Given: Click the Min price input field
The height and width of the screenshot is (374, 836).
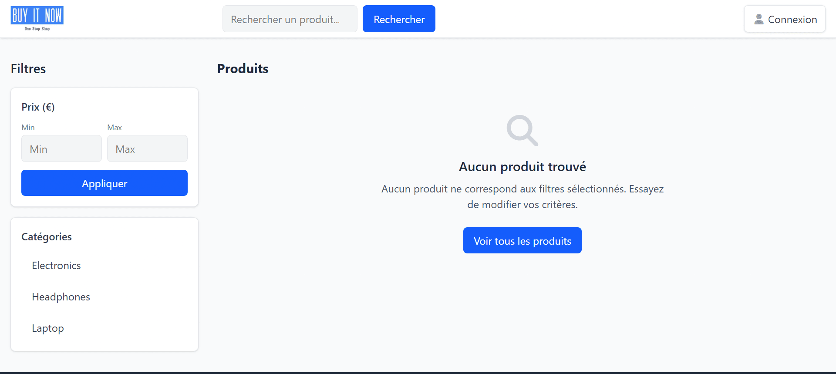Looking at the screenshot, I should point(61,149).
